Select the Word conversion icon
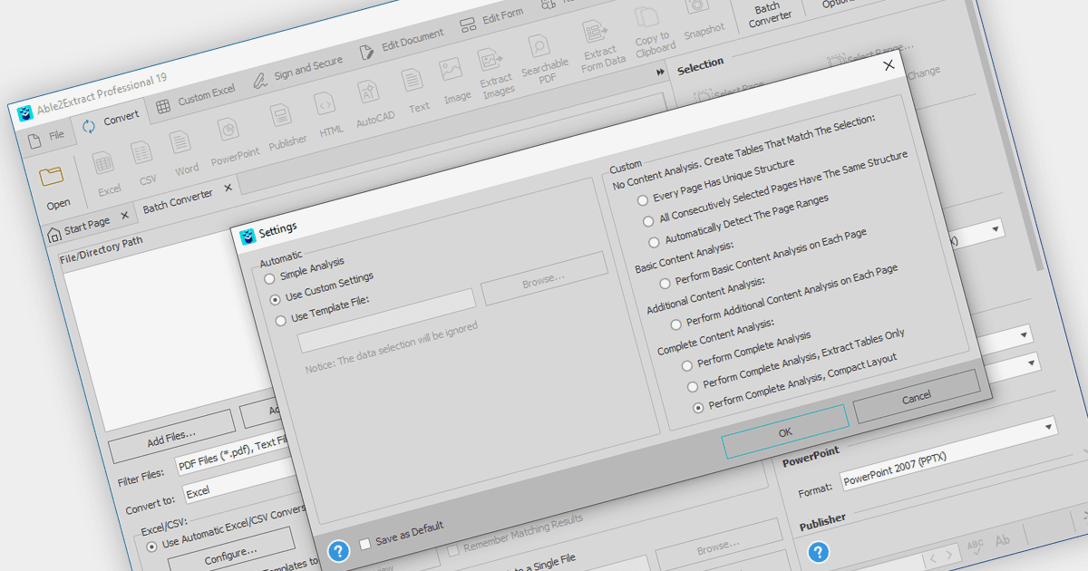This screenshot has height=571, width=1088. (x=181, y=141)
